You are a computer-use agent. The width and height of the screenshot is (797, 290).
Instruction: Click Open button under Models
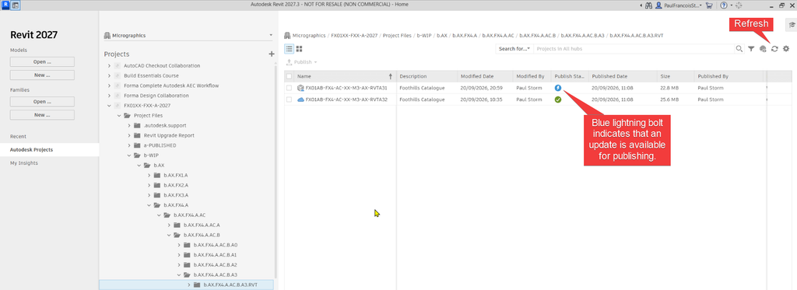42,62
